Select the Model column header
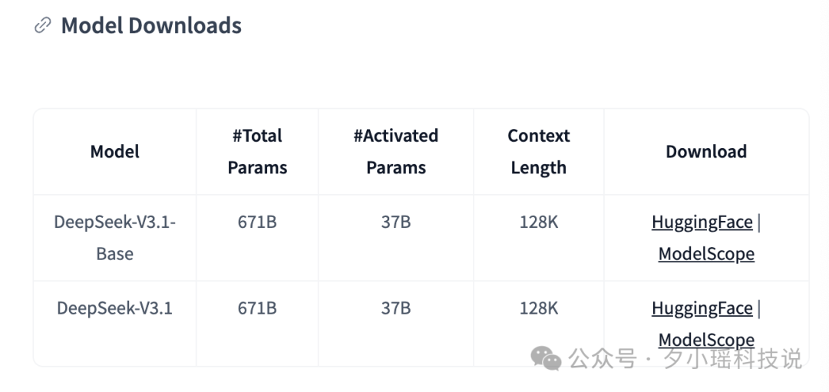Viewport: 829px width, 392px height. tap(114, 152)
